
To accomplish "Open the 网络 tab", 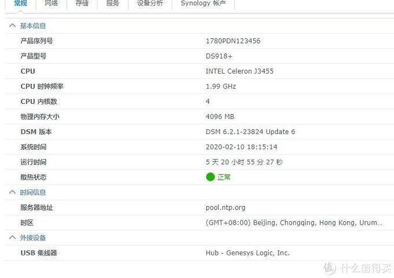I will tap(51, 3).
